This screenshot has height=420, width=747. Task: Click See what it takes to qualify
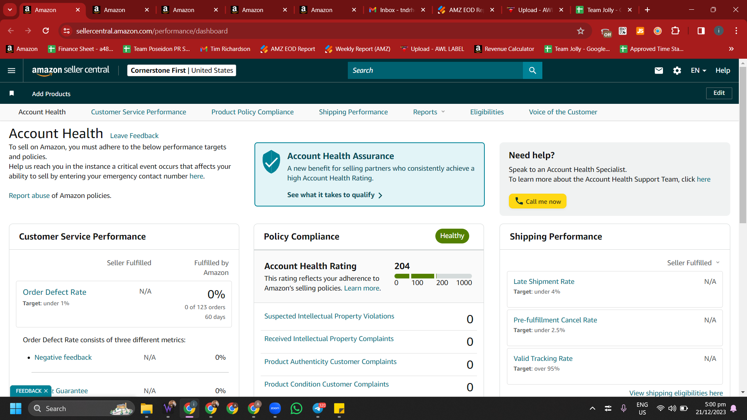point(335,195)
